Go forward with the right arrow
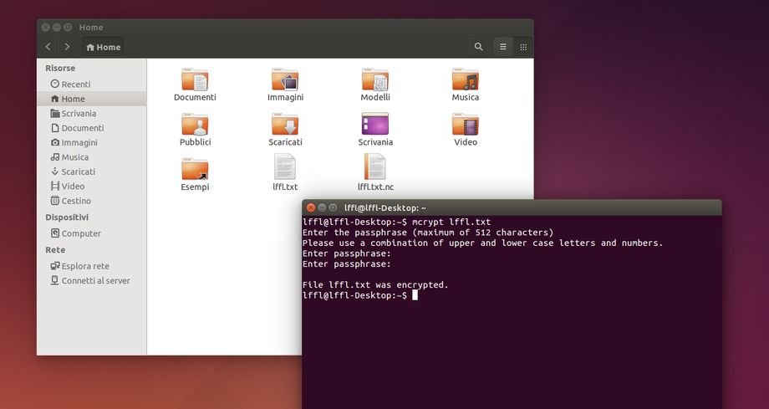The width and height of the screenshot is (769, 409). pos(67,47)
